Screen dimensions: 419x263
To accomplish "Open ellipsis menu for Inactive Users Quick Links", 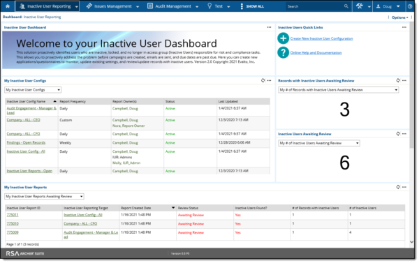I will click(404, 27).
